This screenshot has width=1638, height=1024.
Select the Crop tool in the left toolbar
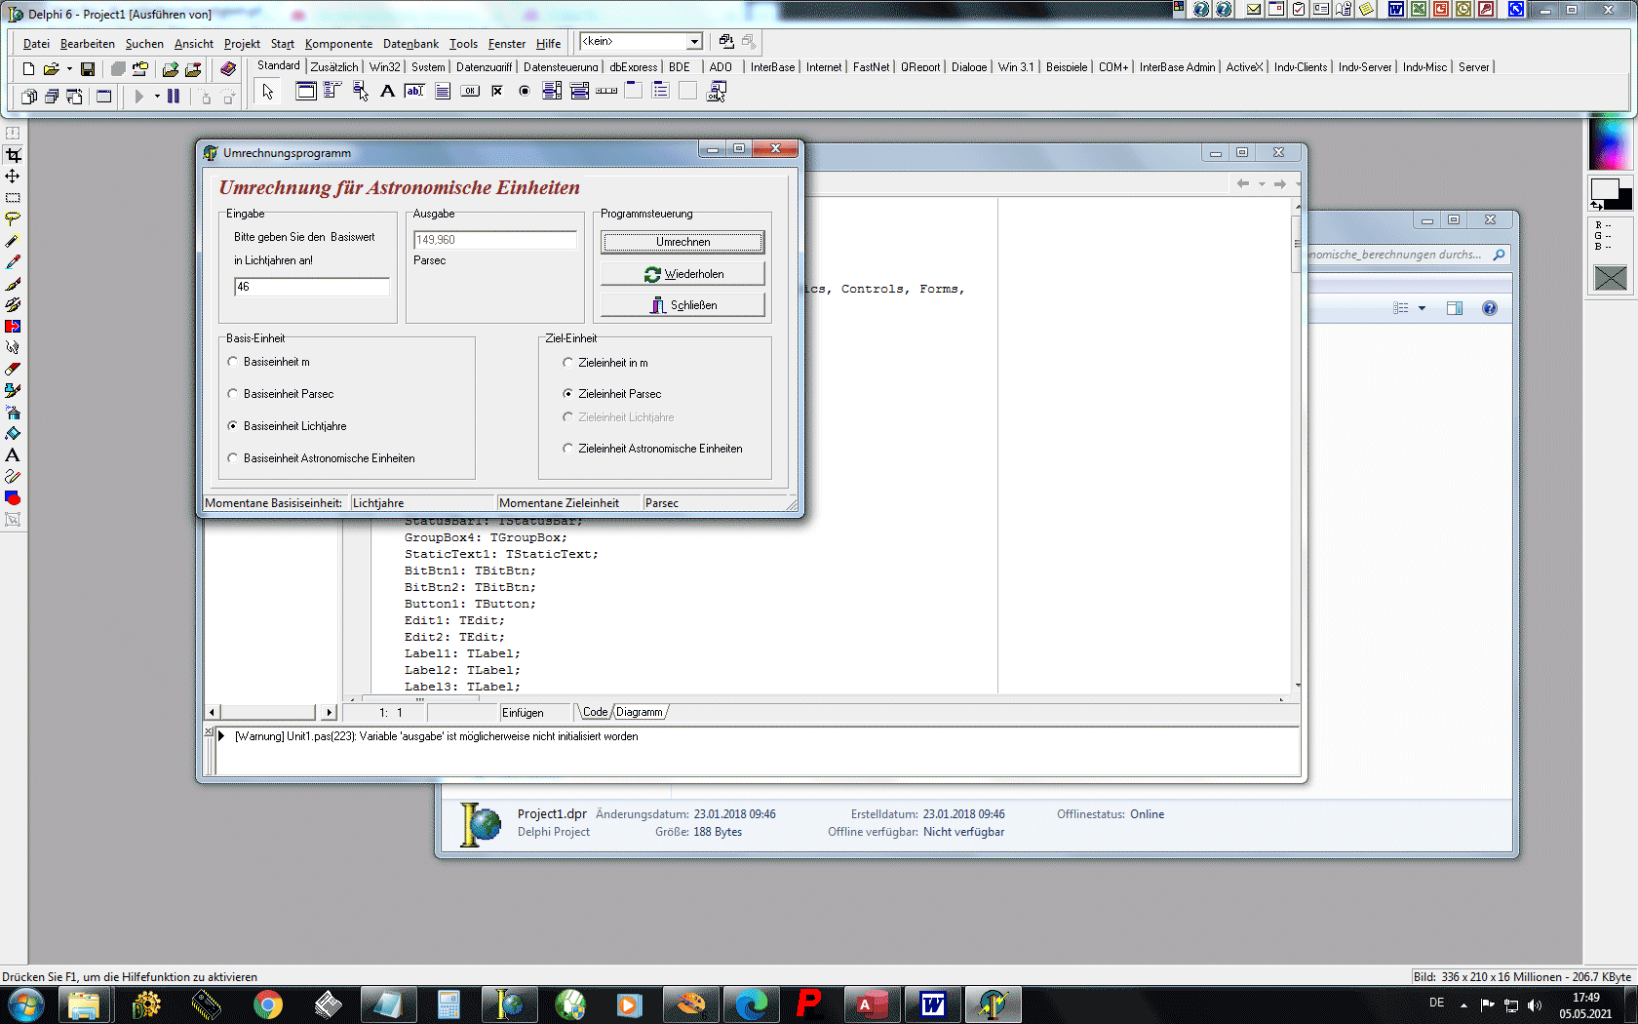[13, 155]
